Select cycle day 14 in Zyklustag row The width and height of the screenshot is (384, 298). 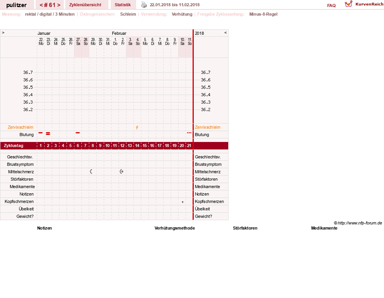pos(137,145)
